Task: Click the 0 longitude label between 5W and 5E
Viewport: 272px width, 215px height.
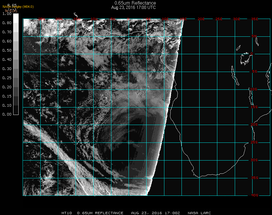Action: (128, 19)
